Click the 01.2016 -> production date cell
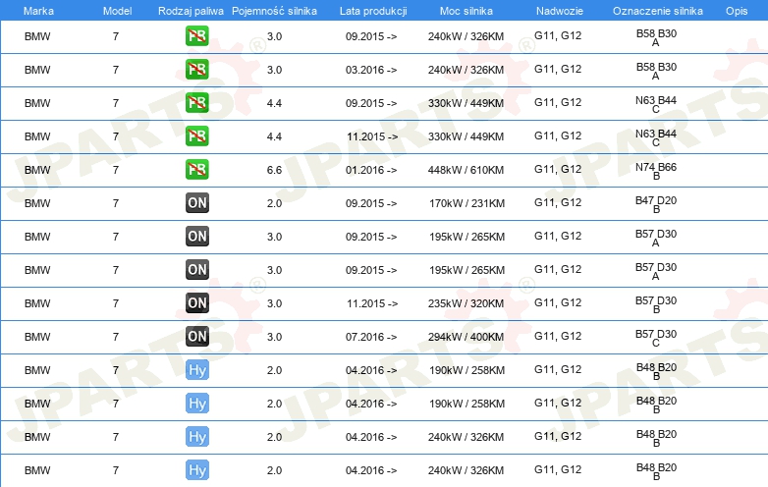This screenshot has height=487, width=768. pos(371,170)
